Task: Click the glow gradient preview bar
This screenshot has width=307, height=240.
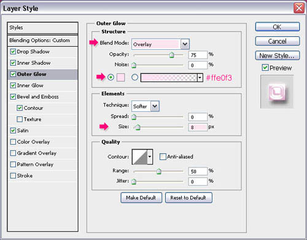Action: click(169, 78)
